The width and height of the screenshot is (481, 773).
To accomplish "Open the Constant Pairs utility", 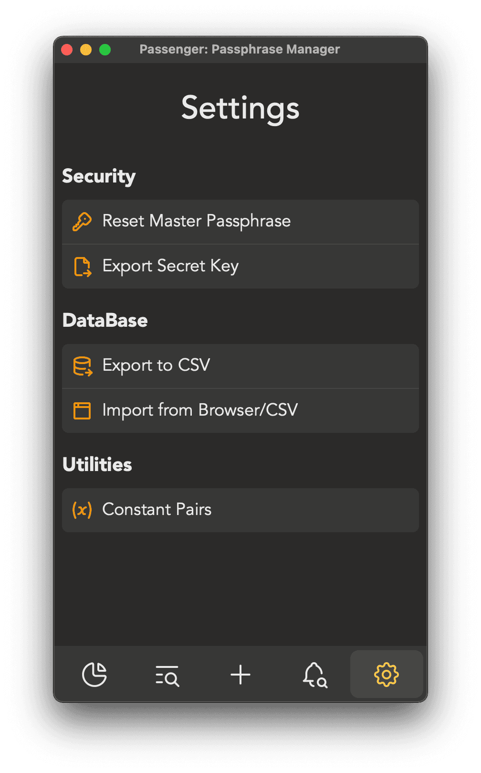I will click(240, 510).
